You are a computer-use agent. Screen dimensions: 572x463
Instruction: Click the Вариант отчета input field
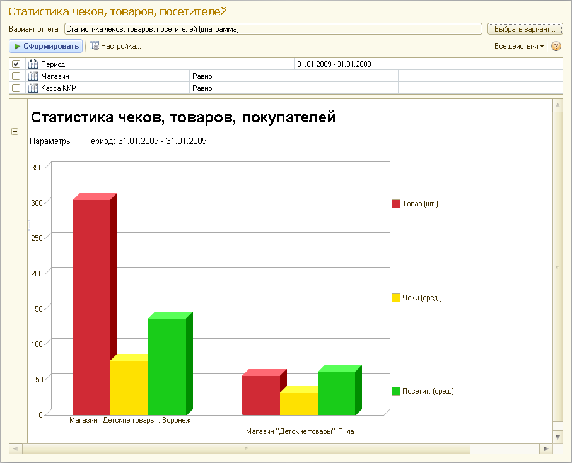tap(273, 29)
